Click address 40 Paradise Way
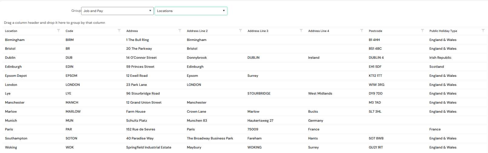Viewport: 488px width, 153px height. click(140, 138)
